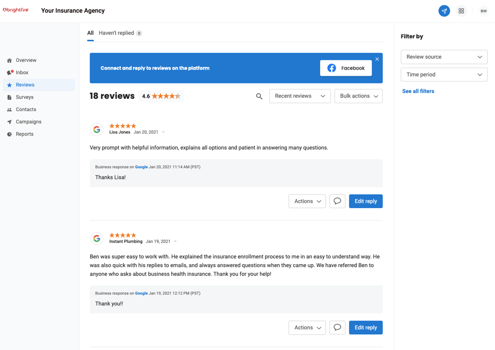The height and width of the screenshot is (350, 495).
Task: Click the BW user avatar
Action: [483, 11]
